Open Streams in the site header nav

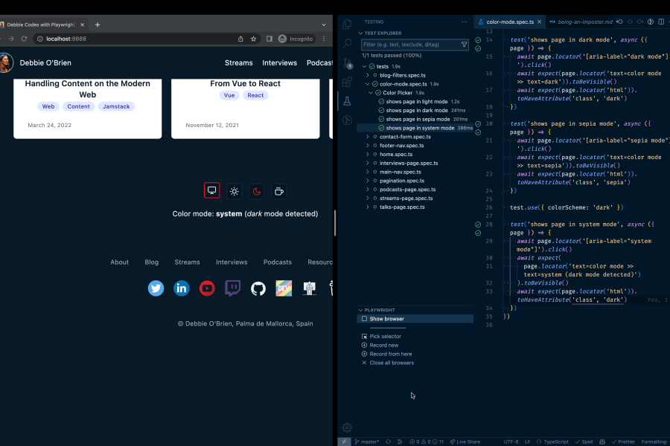point(239,62)
